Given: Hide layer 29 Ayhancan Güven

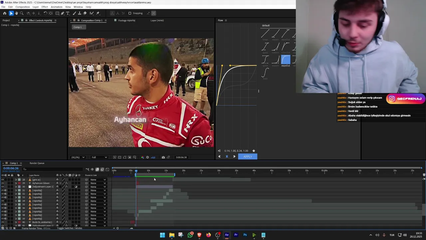Looking at the screenshot, I should coord(3,183).
